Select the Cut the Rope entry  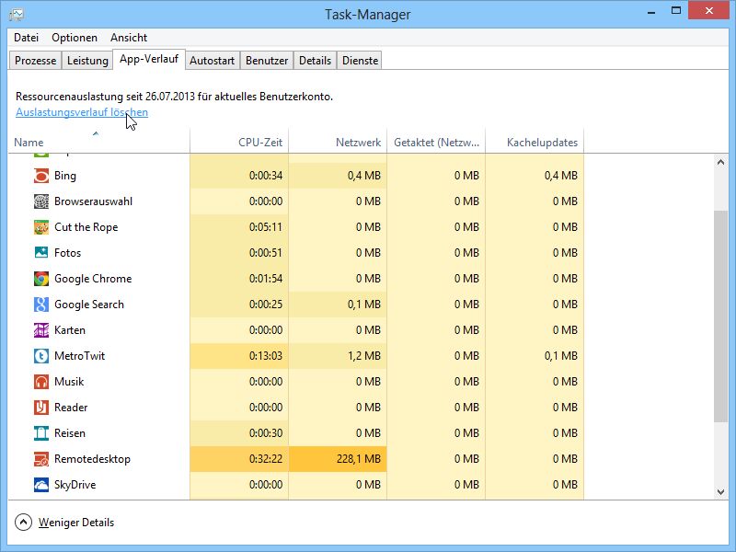86,227
